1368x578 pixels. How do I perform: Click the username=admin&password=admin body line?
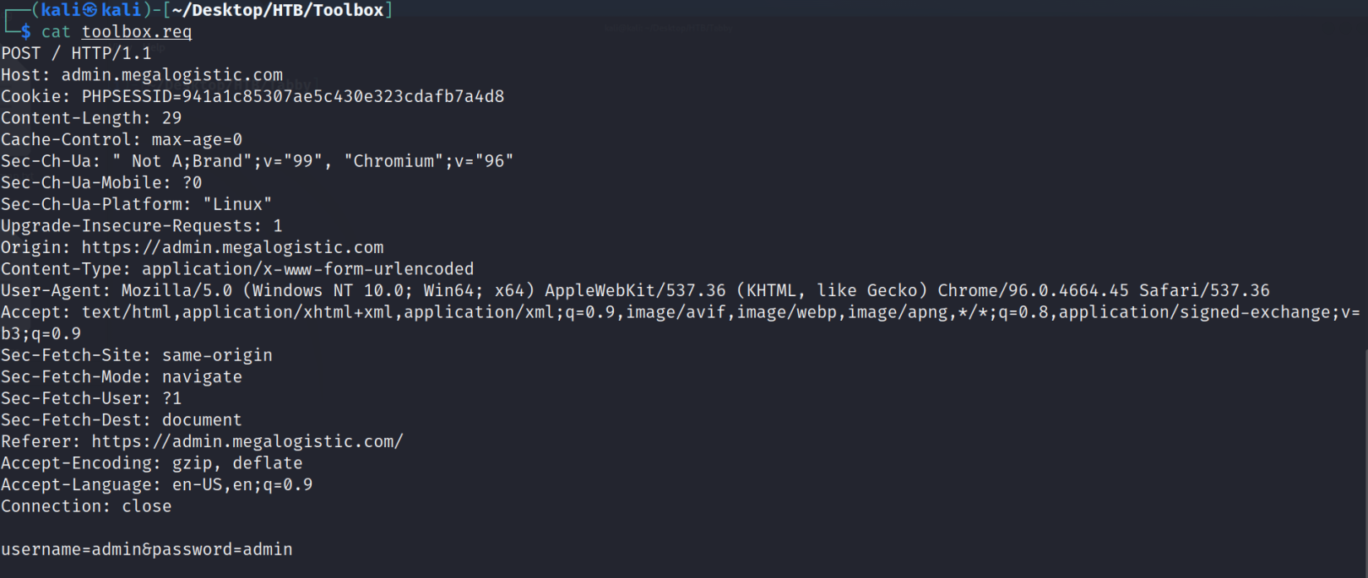(x=147, y=549)
